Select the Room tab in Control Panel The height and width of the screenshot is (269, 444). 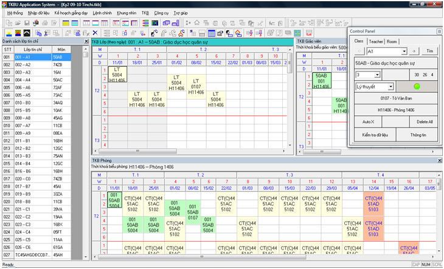click(392, 41)
